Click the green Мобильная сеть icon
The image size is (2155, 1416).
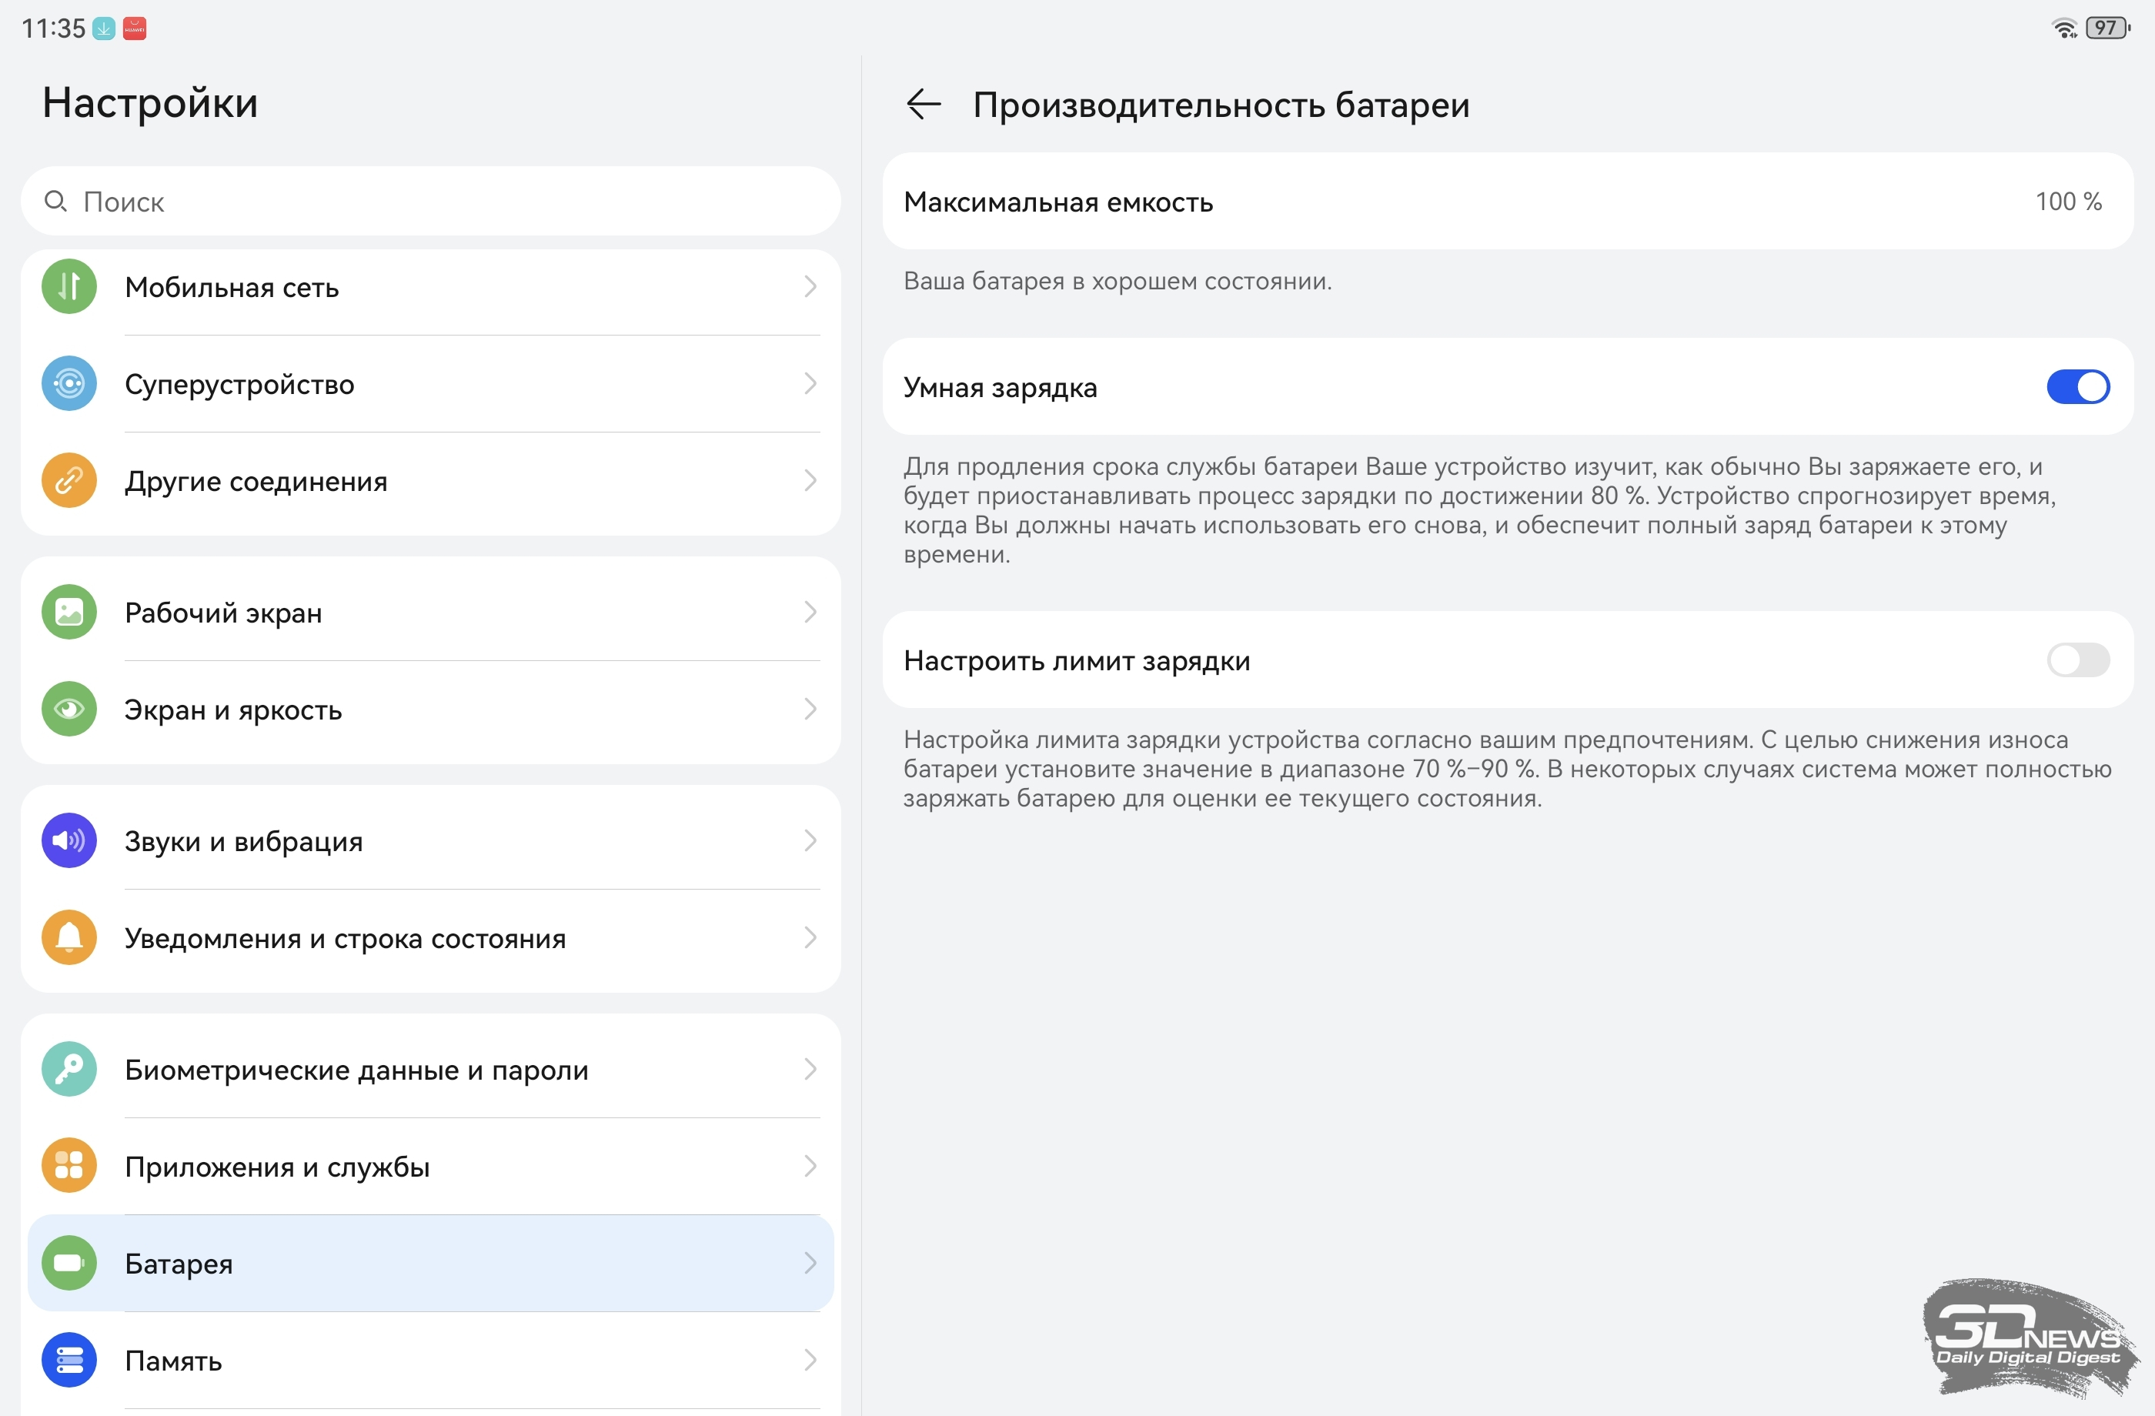tap(68, 287)
